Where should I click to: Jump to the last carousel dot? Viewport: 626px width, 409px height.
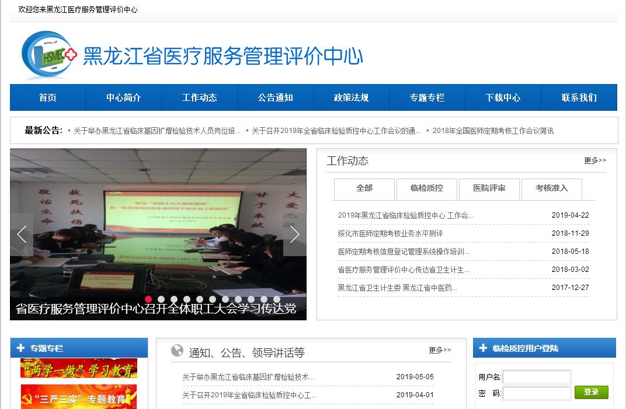pyautogui.click(x=277, y=299)
